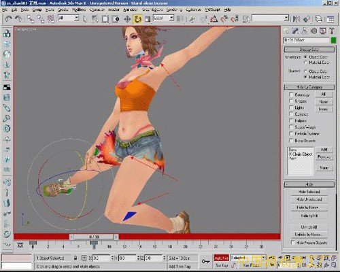Open the Curve Editor toolbar icon
Viewport: 340px width, 272px height.
pos(330,19)
